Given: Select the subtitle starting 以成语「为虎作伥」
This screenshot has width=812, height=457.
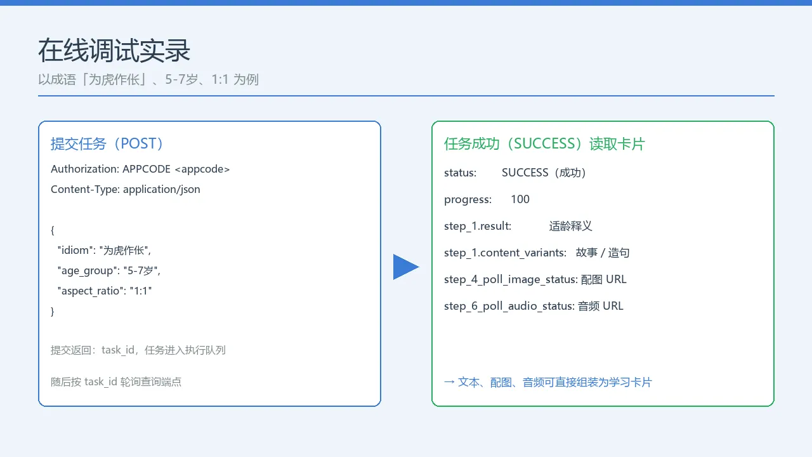Looking at the screenshot, I should coord(148,79).
